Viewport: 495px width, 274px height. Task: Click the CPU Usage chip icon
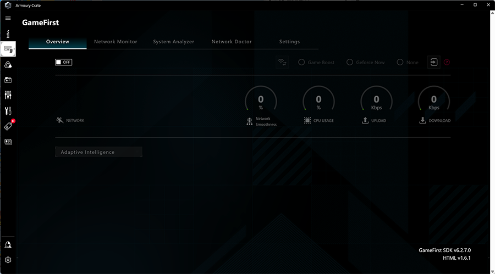(x=307, y=120)
